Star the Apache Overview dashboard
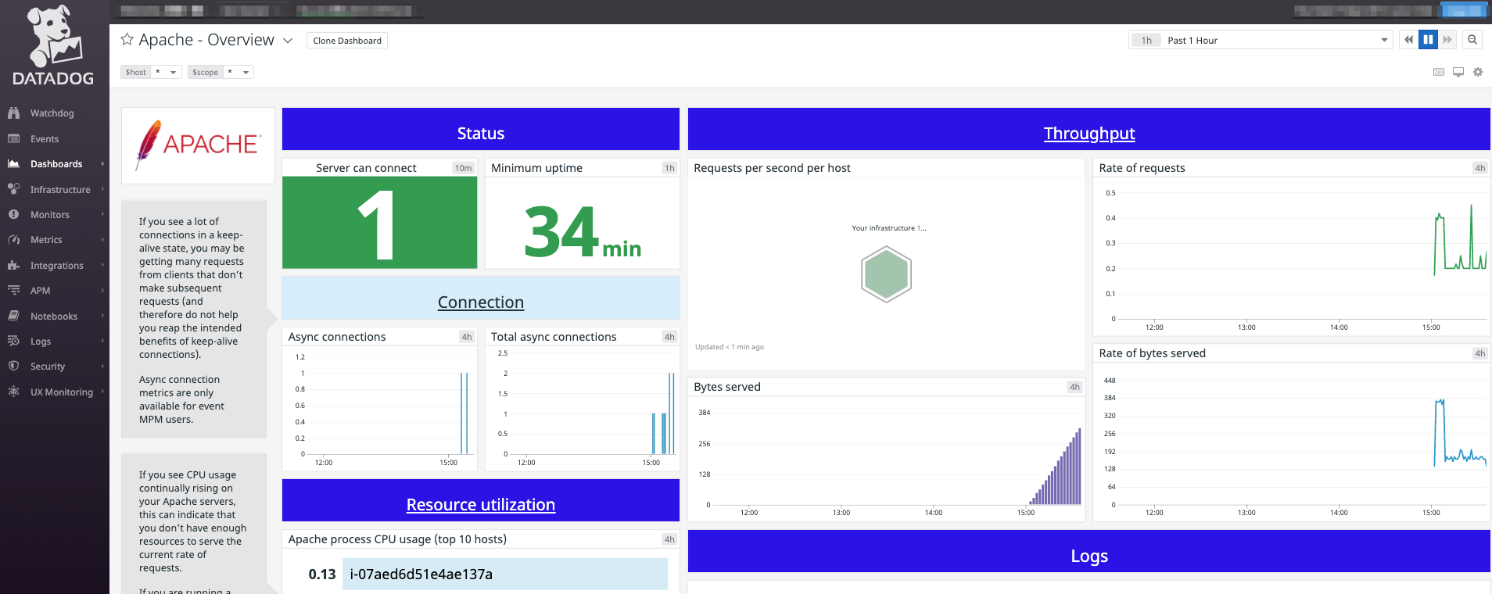This screenshot has height=594, width=1492. [127, 39]
